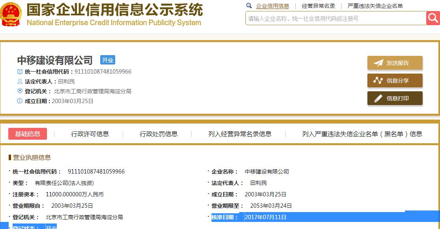Click the 开业 status badge
This screenshot has height=229, width=440.
coord(108,60)
